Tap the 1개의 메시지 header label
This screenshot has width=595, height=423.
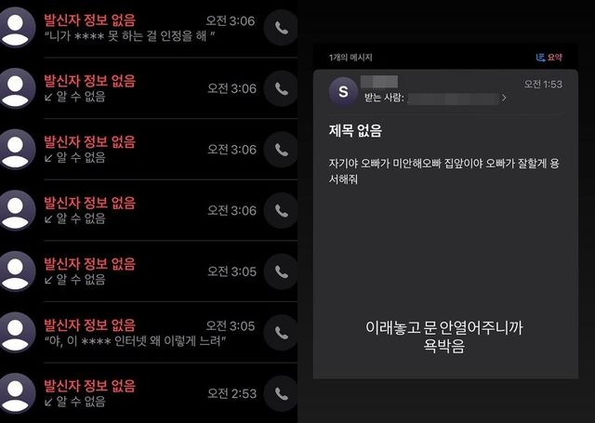(350, 58)
